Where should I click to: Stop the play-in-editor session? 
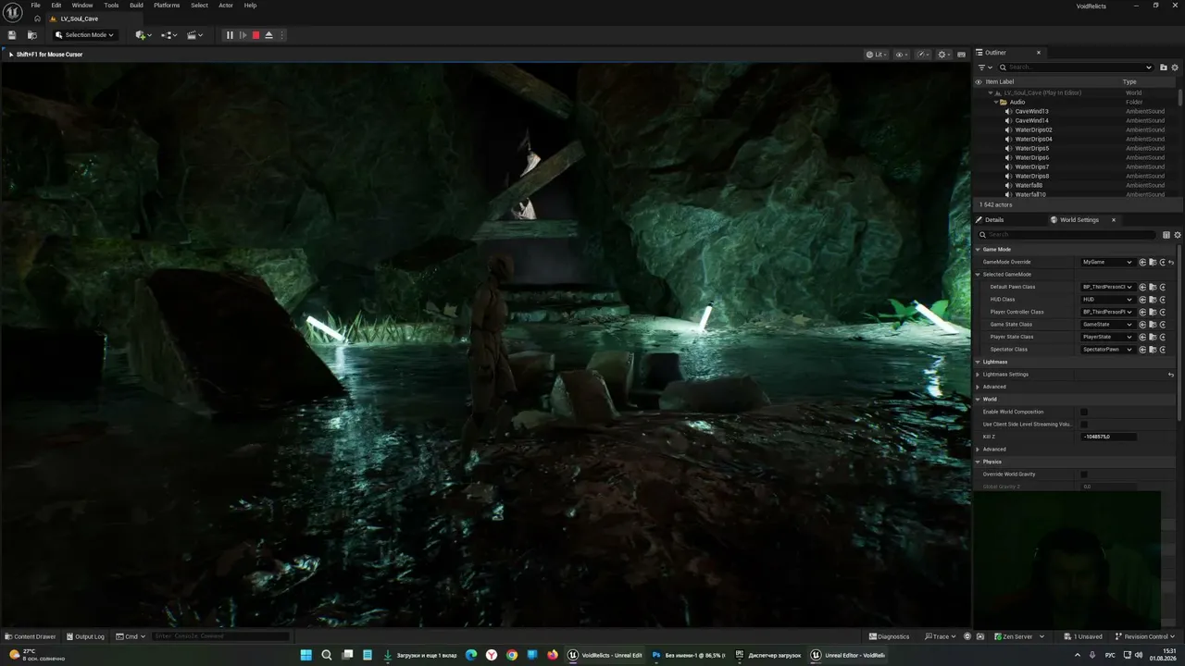tap(256, 35)
